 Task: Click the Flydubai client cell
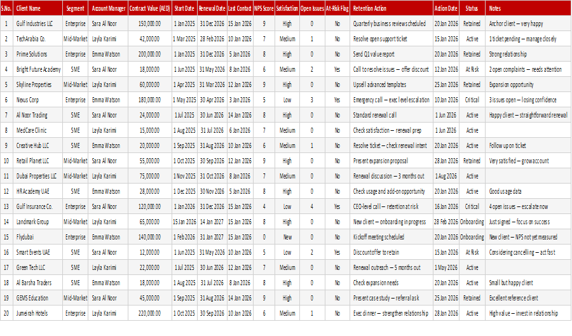(x=37, y=237)
